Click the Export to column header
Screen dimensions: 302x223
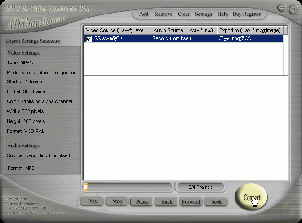click(x=249, y=30)
